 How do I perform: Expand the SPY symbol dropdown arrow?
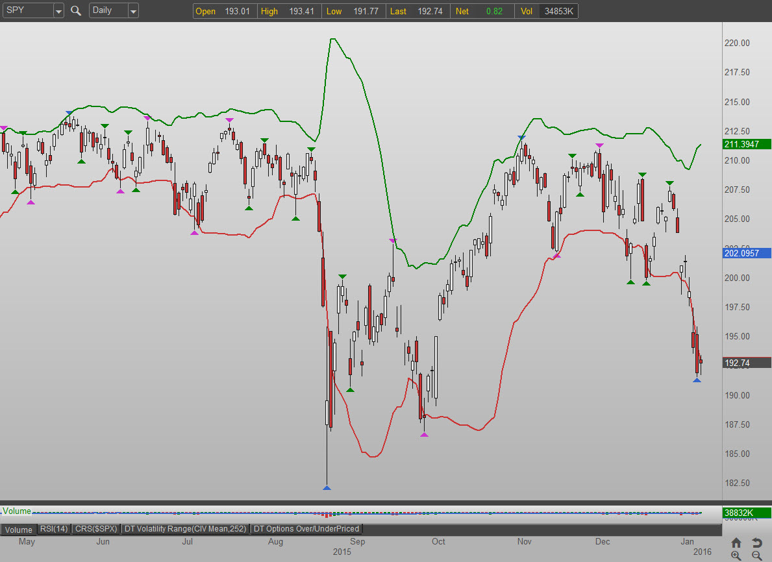[58, 11]
